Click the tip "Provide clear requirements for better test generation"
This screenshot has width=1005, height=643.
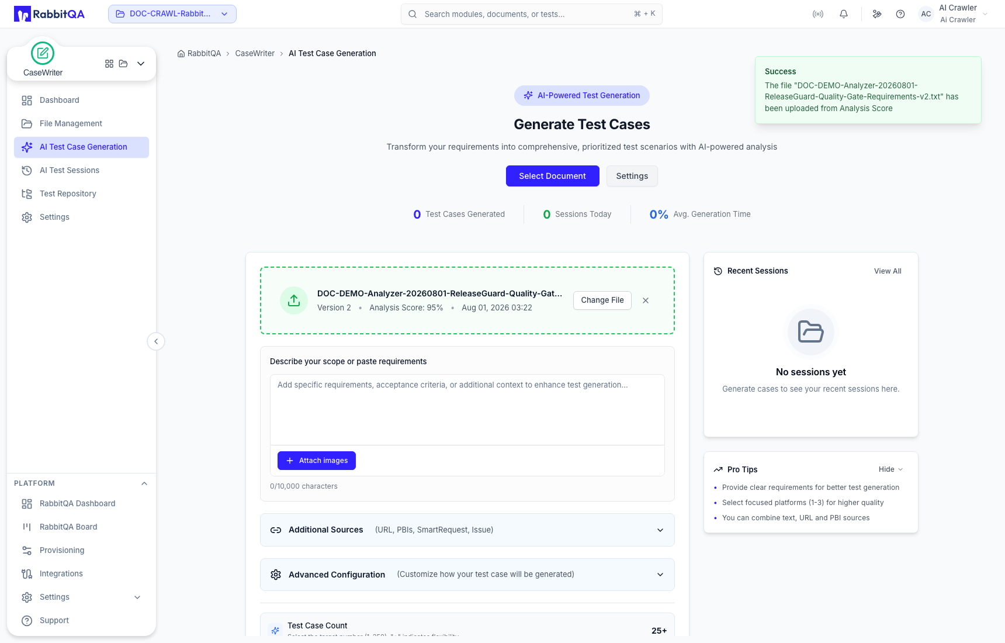pos(810,488)
